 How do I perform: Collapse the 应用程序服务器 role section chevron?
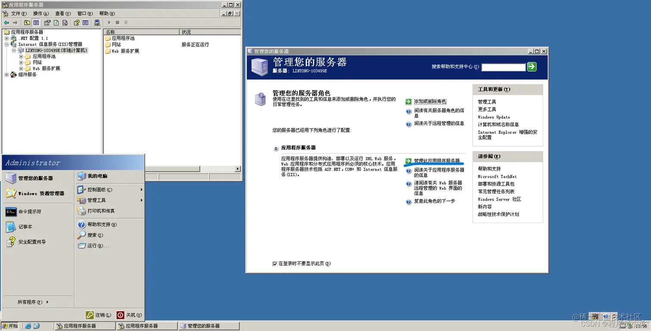pos(276,149)
